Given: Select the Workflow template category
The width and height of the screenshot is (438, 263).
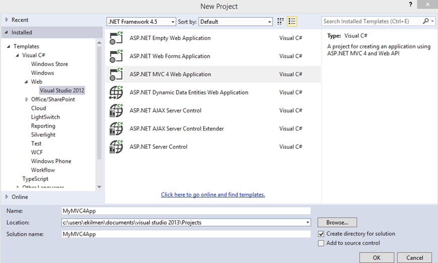Looking at the screenshot, I should 43,170.
